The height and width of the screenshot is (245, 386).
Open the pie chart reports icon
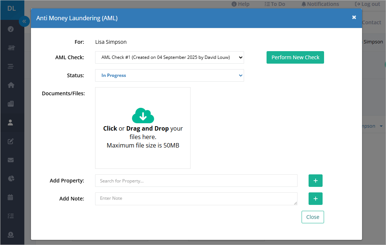pyautogui.click(x=11, y=178)
